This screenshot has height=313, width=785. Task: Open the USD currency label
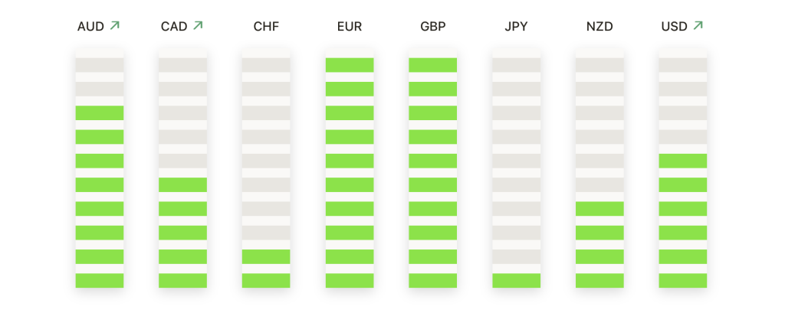click(674, 27)
